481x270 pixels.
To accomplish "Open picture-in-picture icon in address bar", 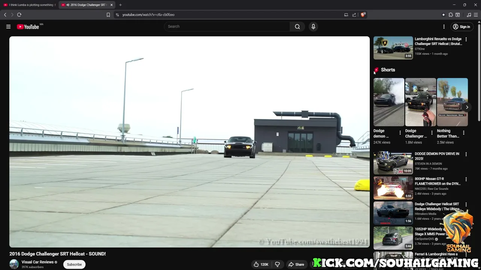I will (346, 15).
